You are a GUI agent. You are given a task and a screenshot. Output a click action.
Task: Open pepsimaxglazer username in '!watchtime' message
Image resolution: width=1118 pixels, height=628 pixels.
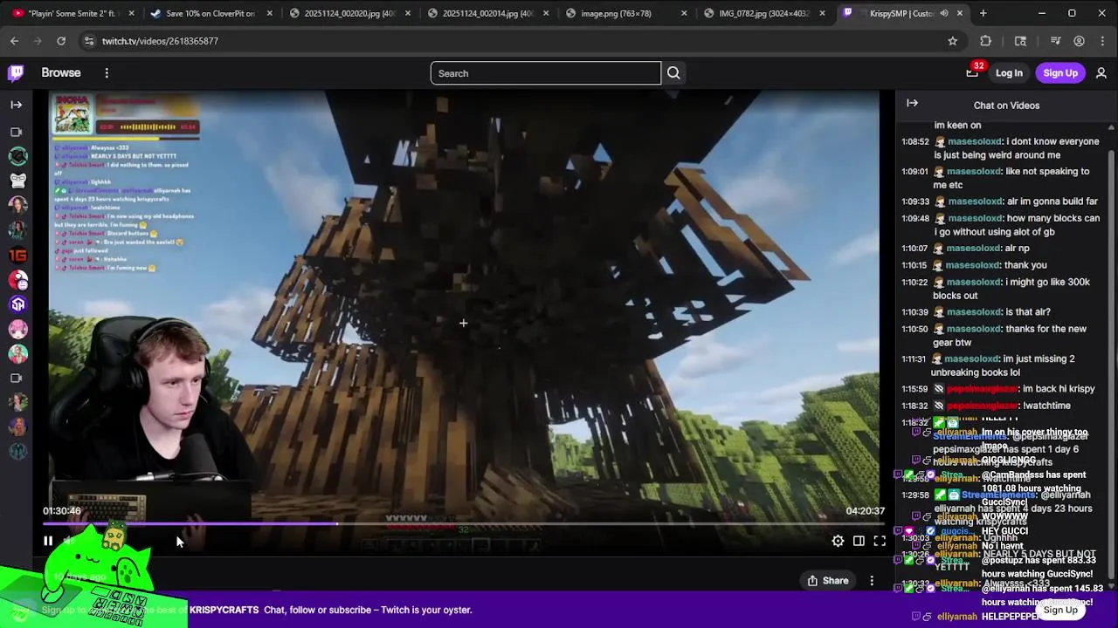pos(983,406)
